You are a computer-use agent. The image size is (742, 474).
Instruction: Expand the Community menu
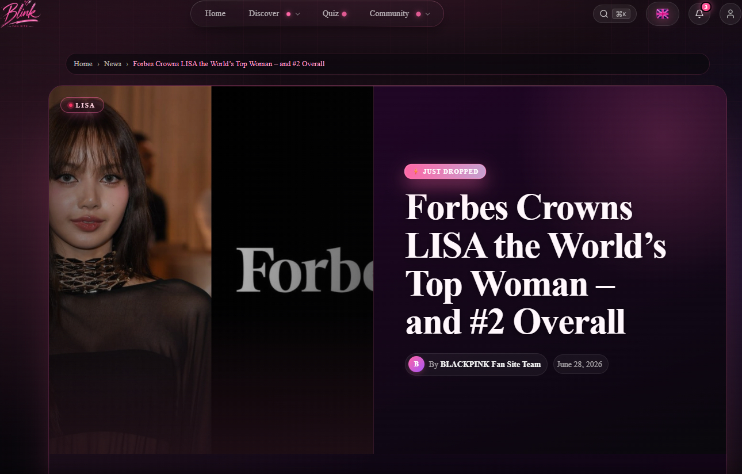click(400, 14)
